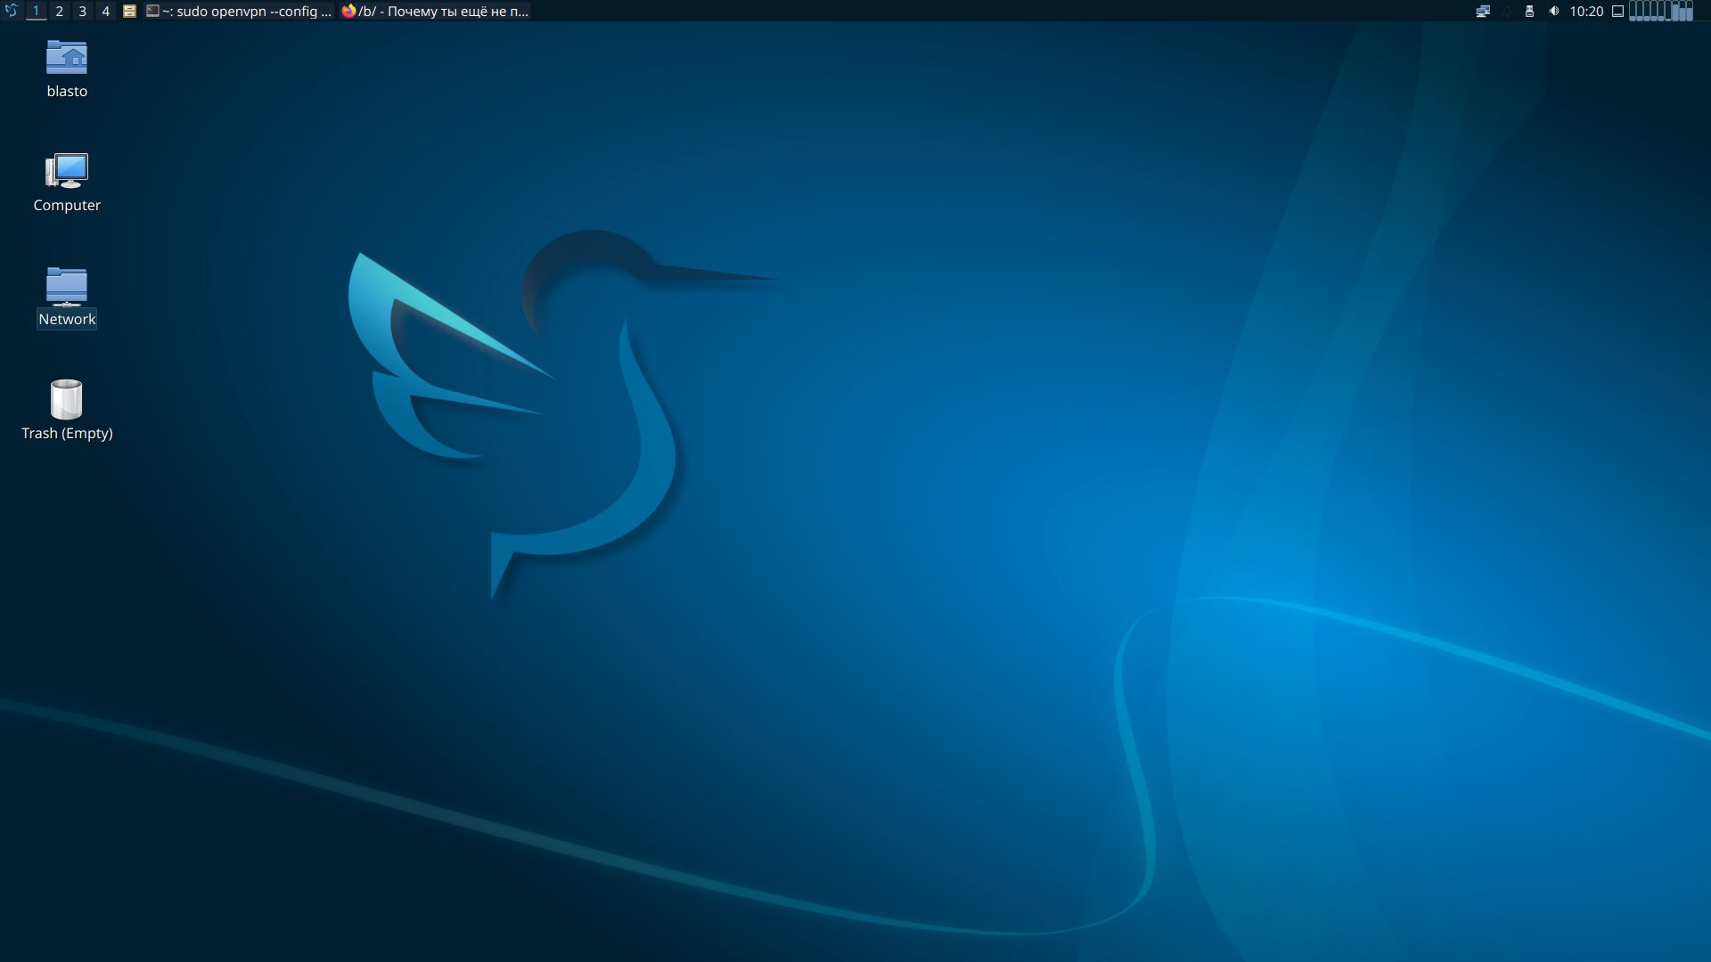Open the removable USB device tray icon
The image size is (1711, 962).
click(1529, 11)
